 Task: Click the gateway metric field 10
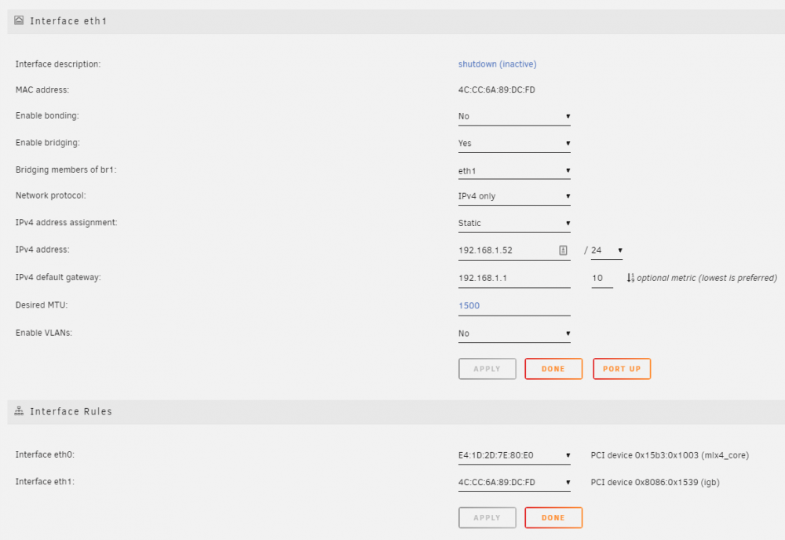point(602,279)
